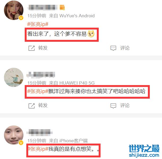Open the third user's face avatar
This screenshot has width=162, height=159.
pos(14,135)
